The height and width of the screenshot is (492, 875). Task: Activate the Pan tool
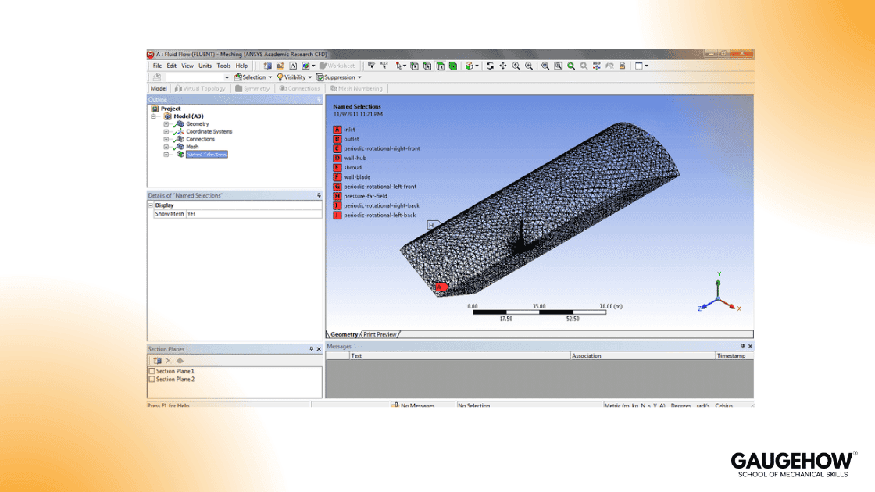[502, 66]
